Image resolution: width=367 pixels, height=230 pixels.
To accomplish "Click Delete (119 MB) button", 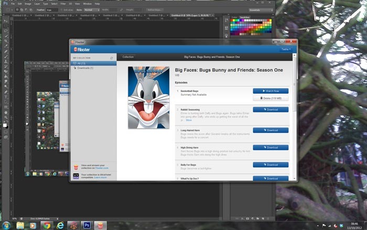I will point(271,98).
